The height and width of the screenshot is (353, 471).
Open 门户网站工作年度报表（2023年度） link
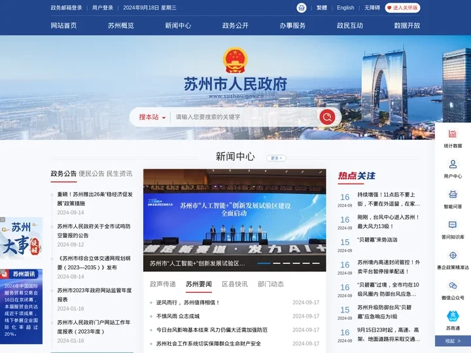[x=94, y=327]
